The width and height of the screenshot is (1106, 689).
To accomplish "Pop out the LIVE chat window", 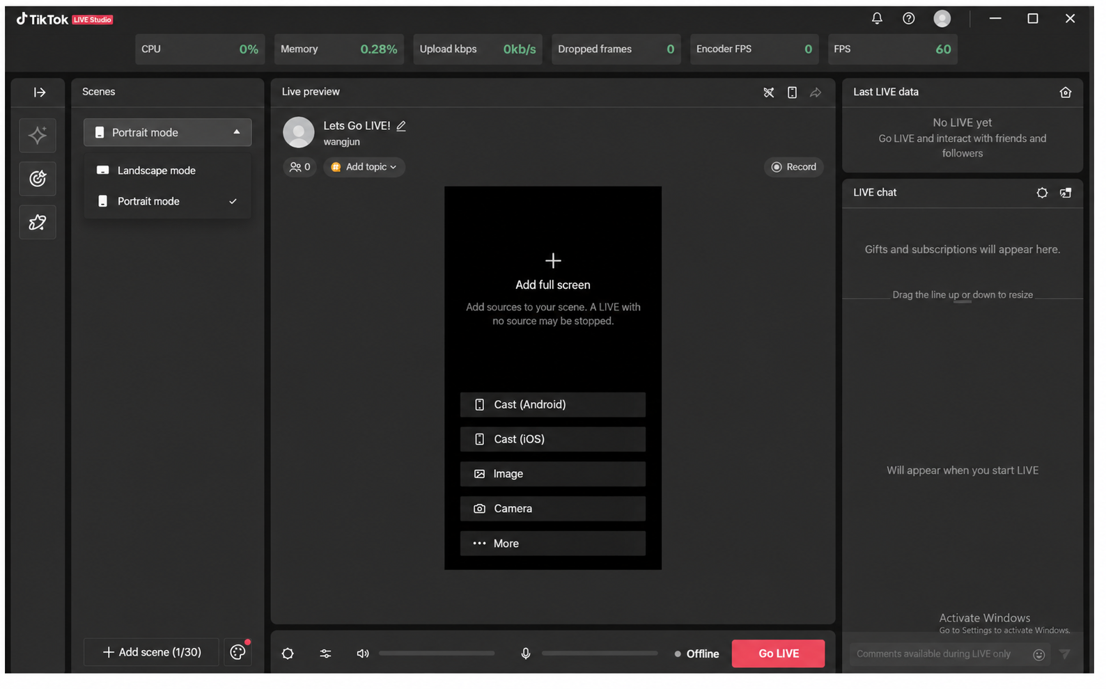I will click(1065, 193).
